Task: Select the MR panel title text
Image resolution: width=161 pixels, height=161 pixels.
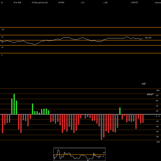Action: [144, 84]
